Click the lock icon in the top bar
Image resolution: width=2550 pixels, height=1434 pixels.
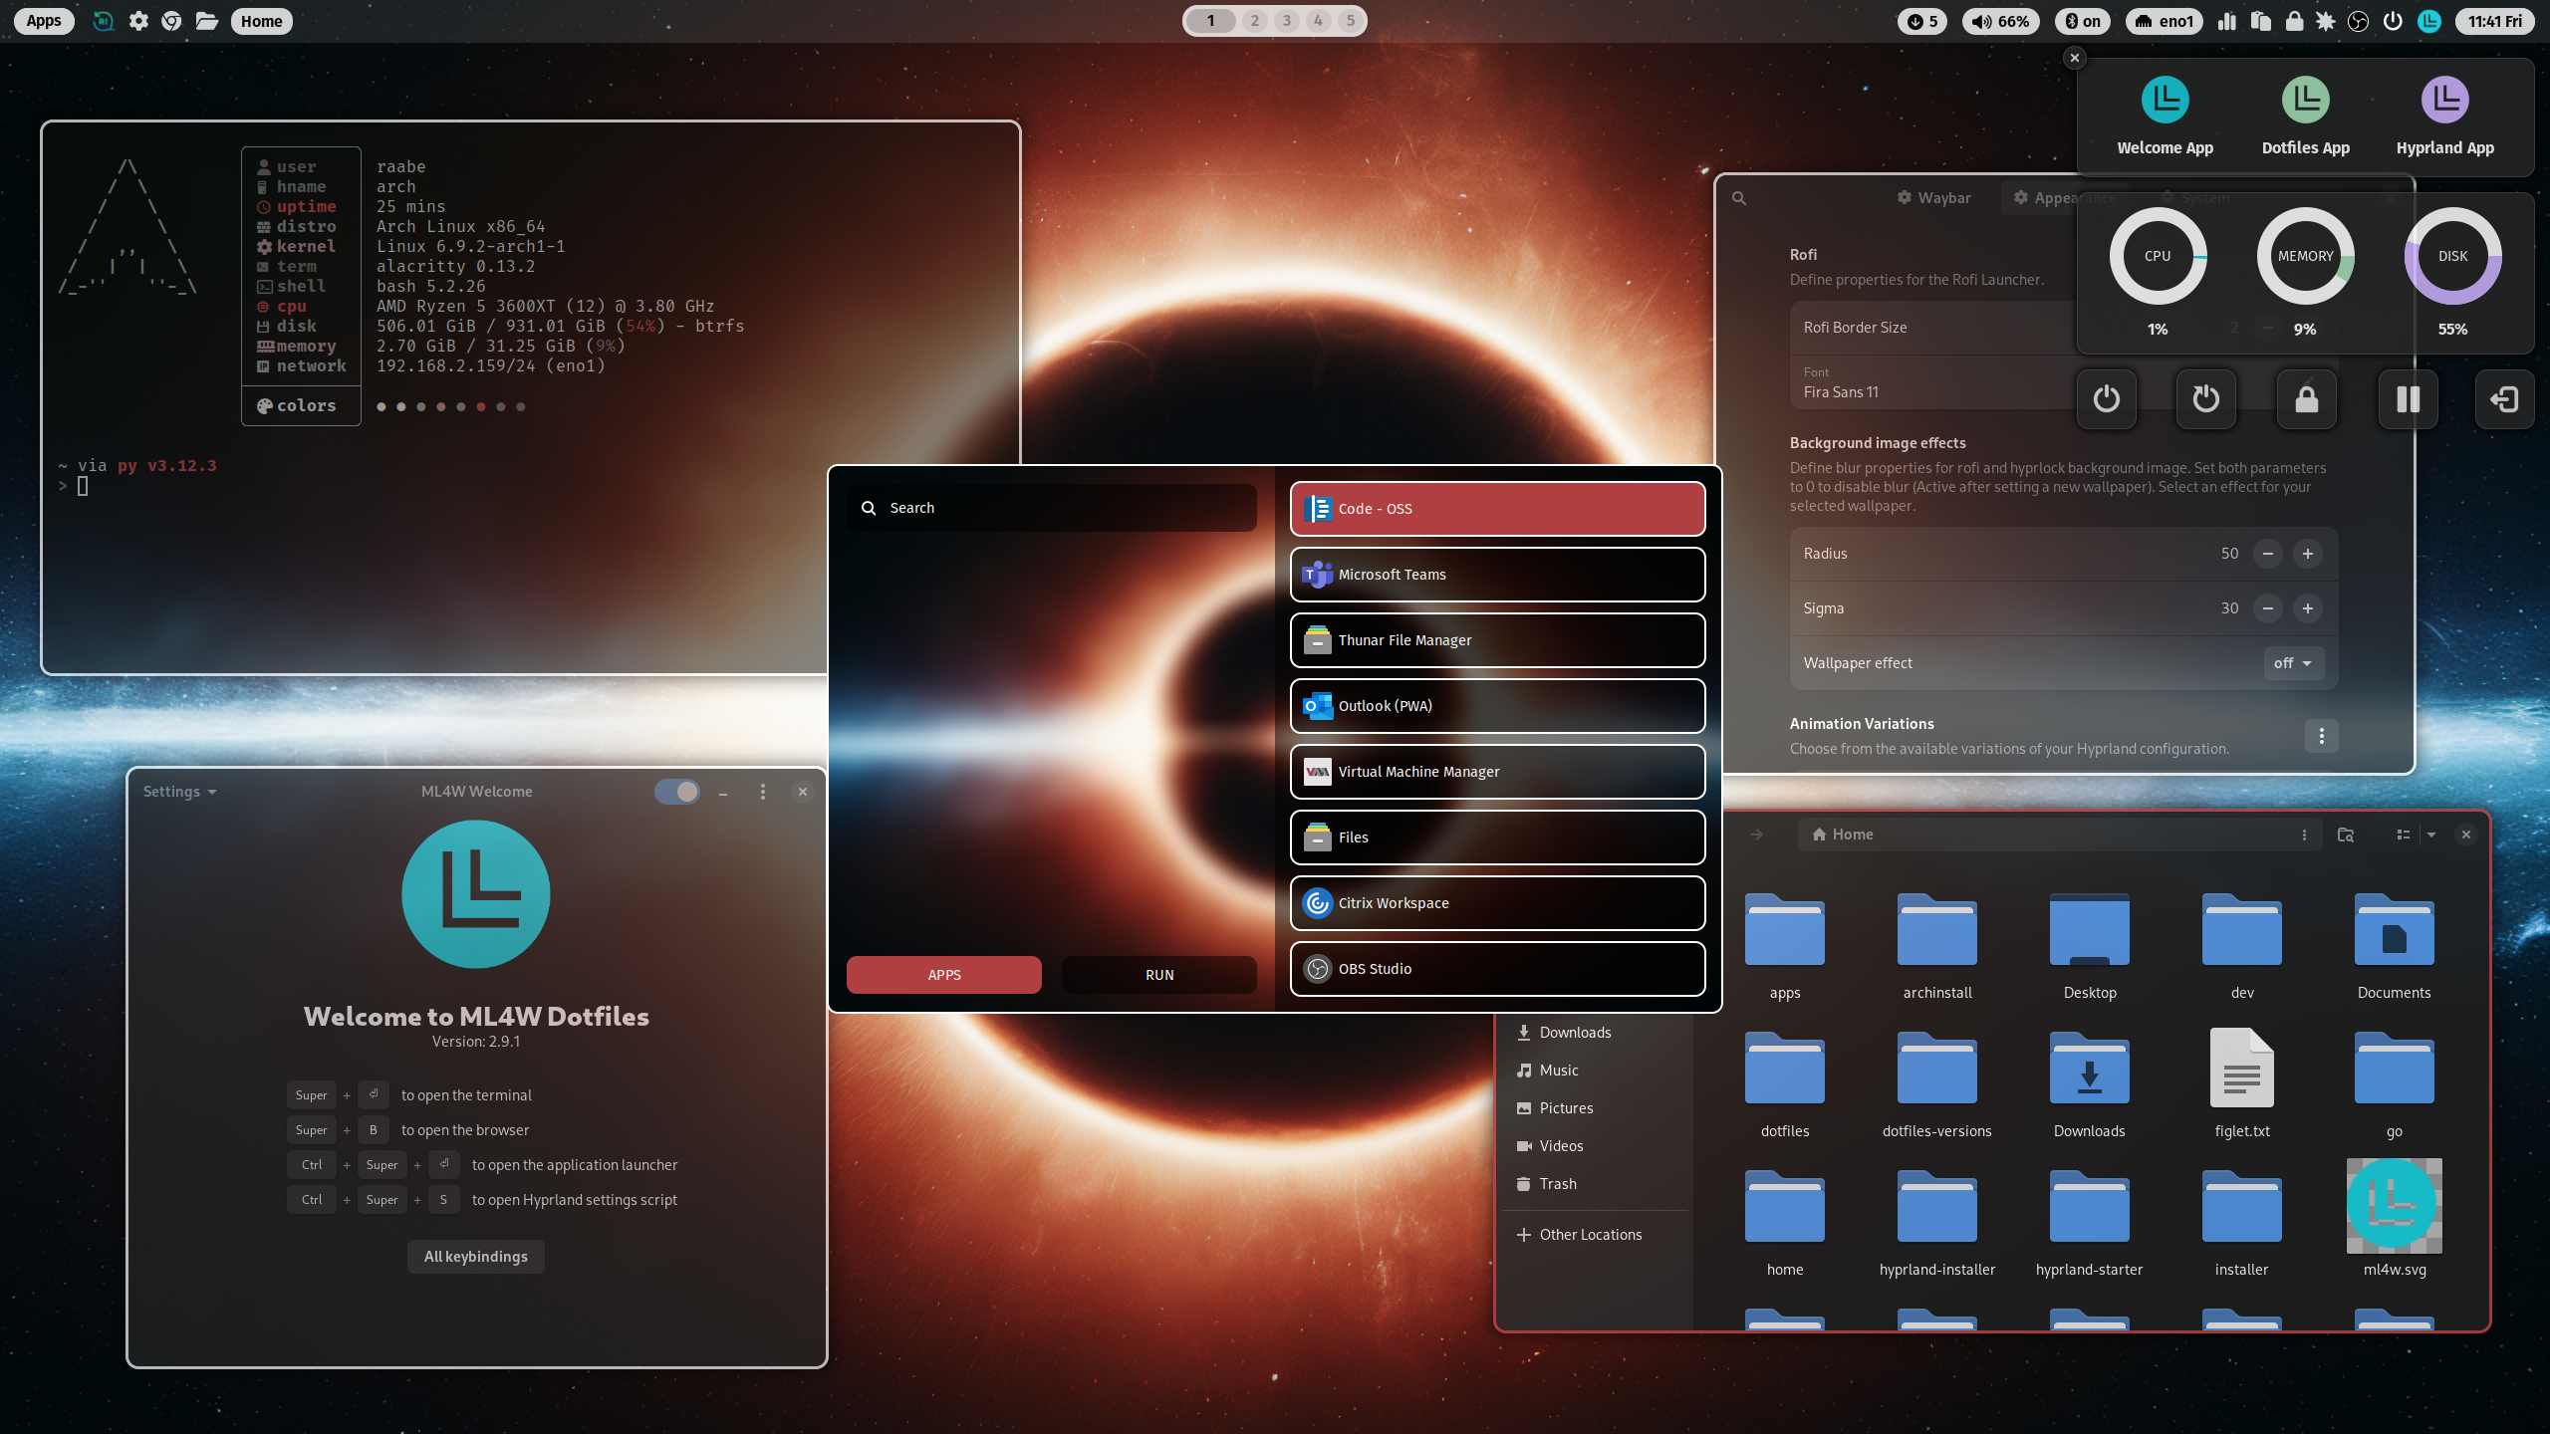click(x=2295, y=21)
